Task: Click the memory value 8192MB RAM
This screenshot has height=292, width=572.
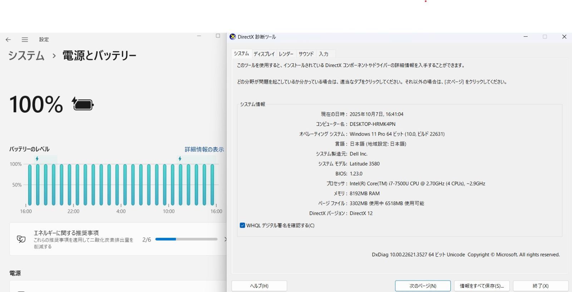Action: point(365,194)
